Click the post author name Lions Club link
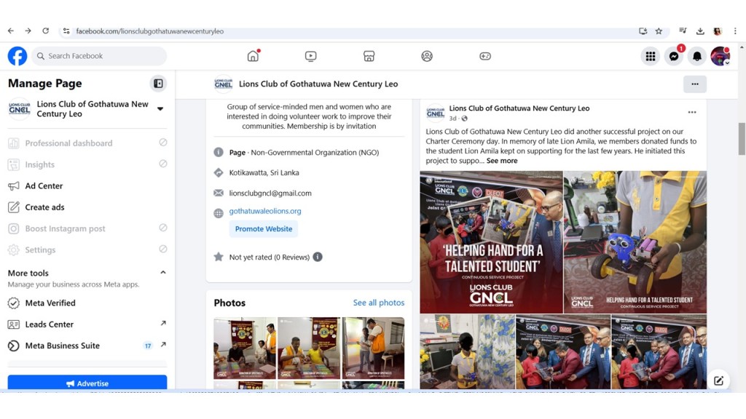 (519, 108)
